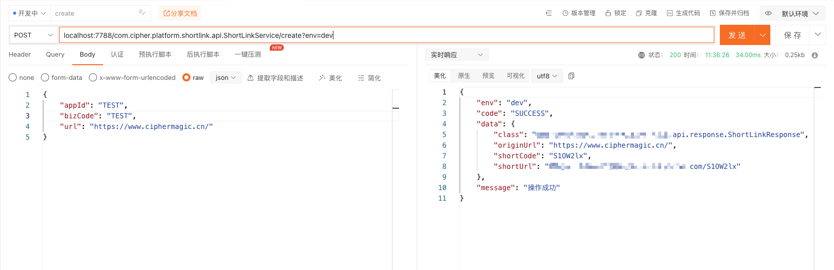Click the 34.00ms response time value
This screenshot has height=270, width=834.
(748, 55)
